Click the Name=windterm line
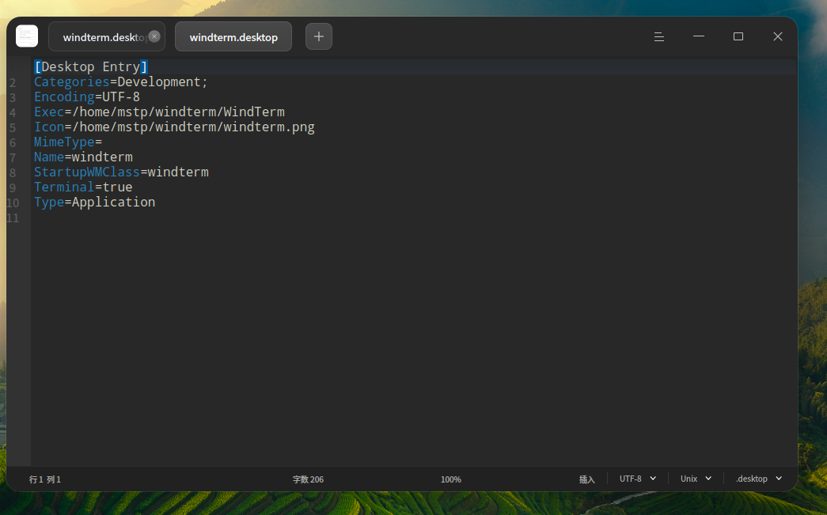827x515 pixels. point(83,157)
